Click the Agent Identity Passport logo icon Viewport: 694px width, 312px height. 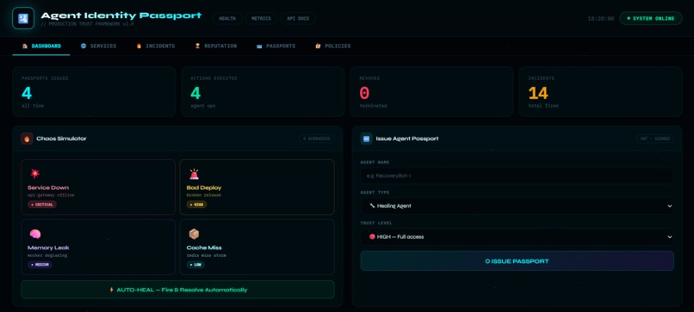pyautogui.click(x=23, y=19)
